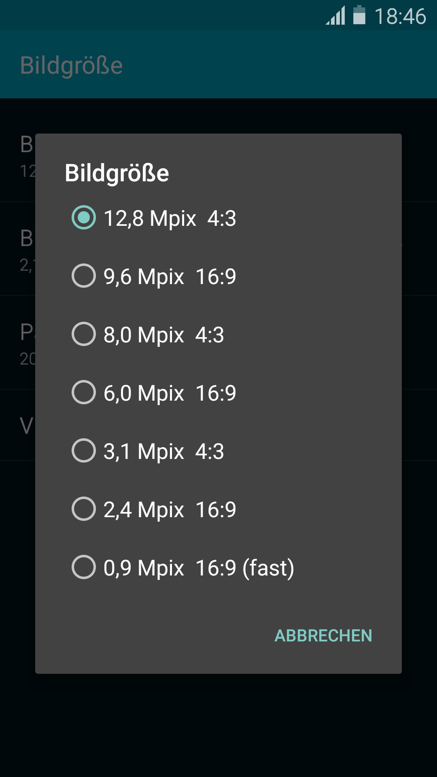Screen dimensions: 437x777
Task: Choose the 0,9 Mpix 16:9 (fast) radio circle
Action: pos(84,567)
